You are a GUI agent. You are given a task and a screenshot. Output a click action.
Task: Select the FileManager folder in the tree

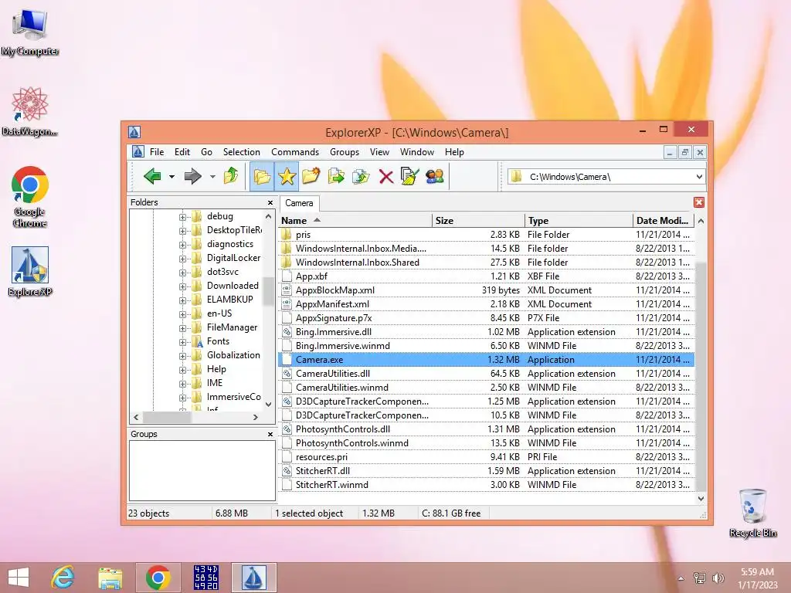[232, 327]
